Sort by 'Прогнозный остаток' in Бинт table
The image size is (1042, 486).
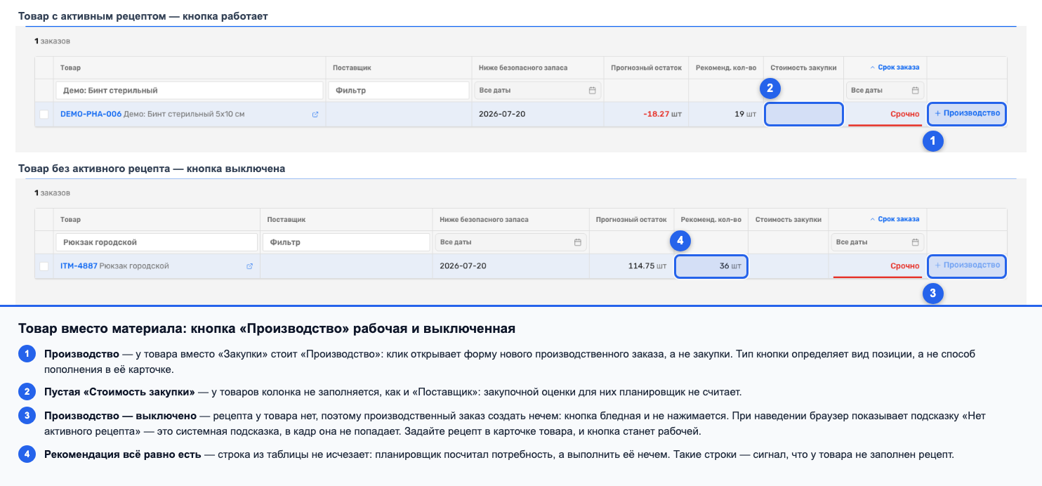(646, 68)
